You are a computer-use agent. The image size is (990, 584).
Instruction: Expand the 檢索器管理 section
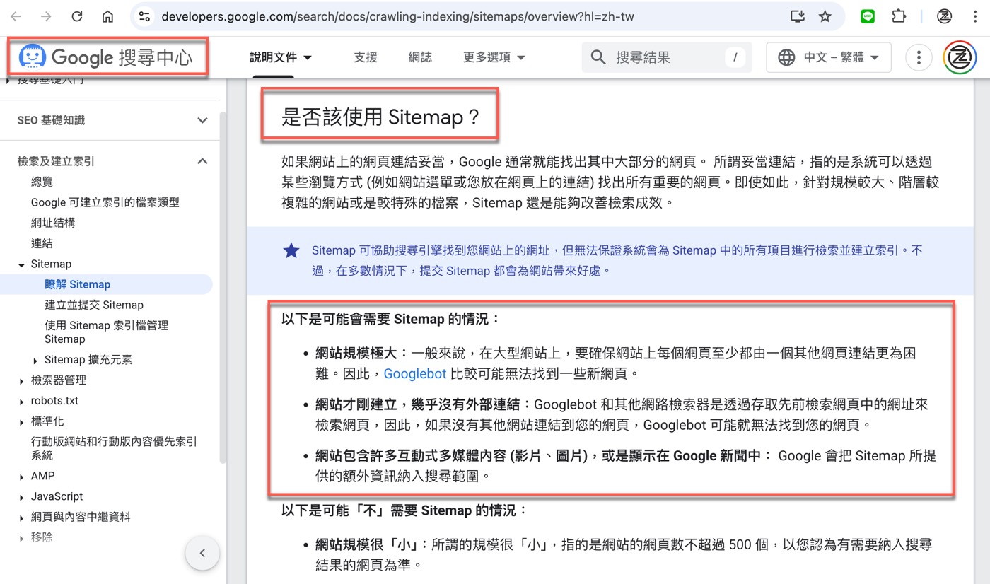pos(22,381)
